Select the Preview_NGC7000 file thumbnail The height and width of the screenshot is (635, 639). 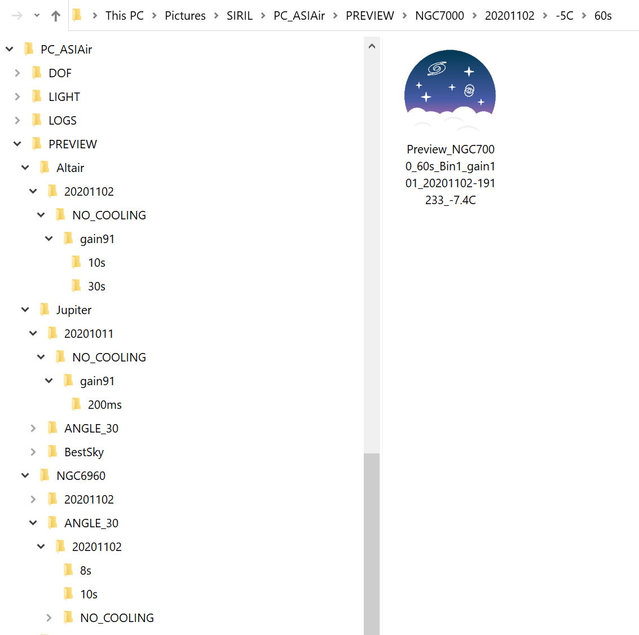tap(450, 90)
